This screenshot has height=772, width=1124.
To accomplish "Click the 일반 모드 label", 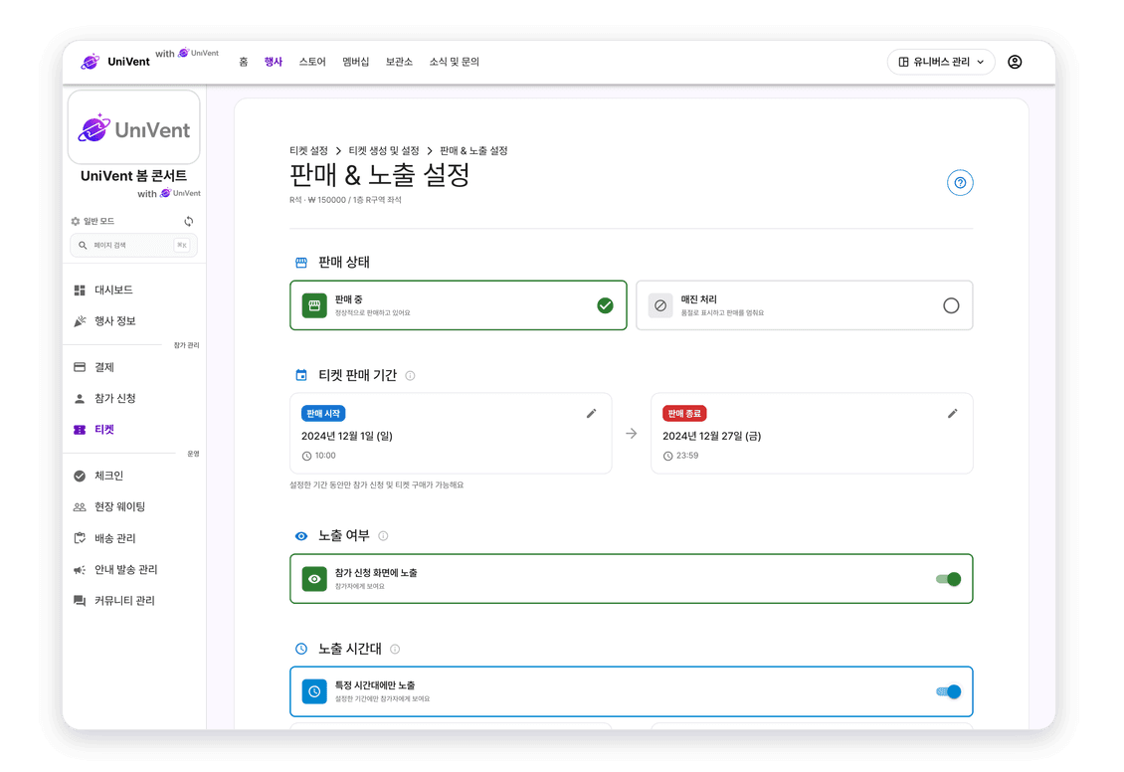I will [98, 222].
